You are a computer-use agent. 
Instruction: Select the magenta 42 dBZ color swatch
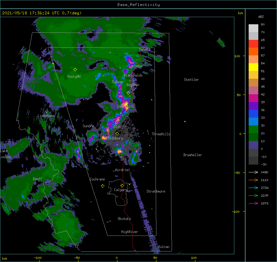point(253,98)
